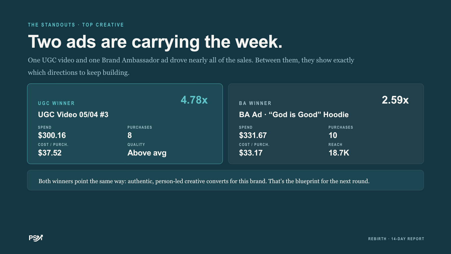This screenshot has height=254, width=451.
Task: Select the 2.59x ROAS figure
Action: [x=395, y=100]
